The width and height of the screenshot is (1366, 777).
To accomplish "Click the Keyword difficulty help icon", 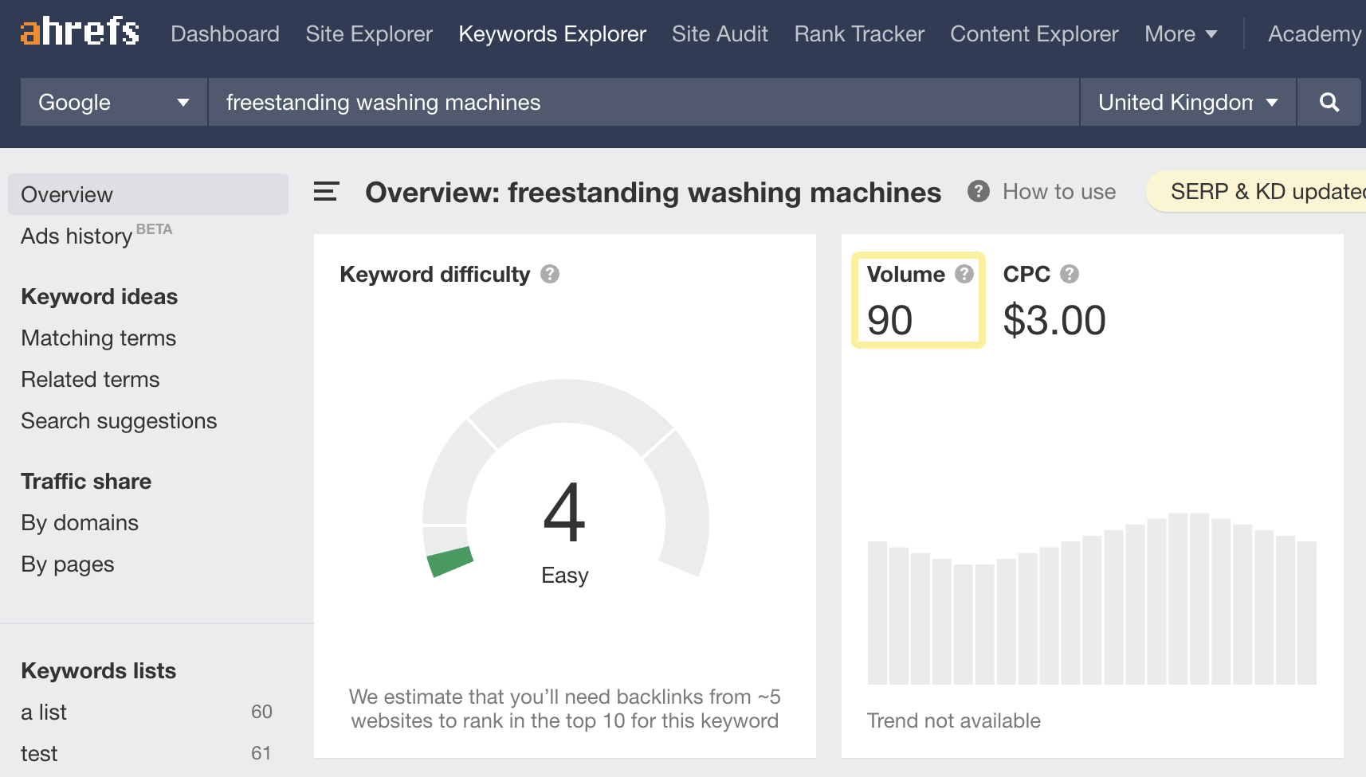I will 550,274.
